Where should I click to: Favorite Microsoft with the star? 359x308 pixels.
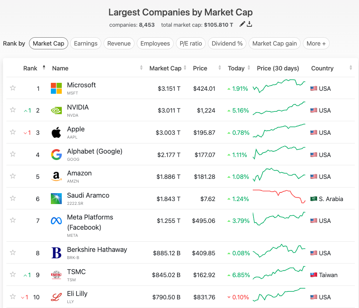13,88
